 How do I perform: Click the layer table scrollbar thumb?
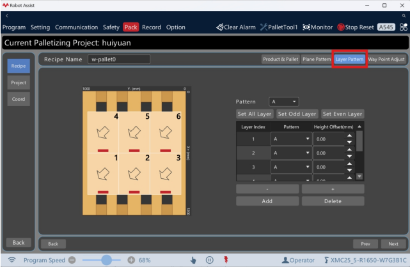(359, 141)
